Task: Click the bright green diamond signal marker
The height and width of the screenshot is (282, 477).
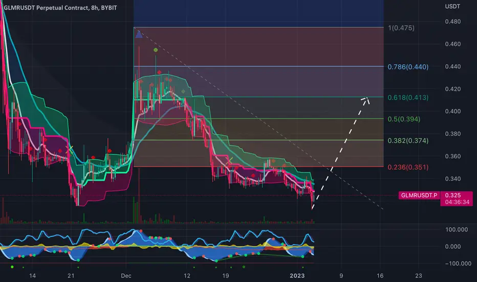Action: point(156,50)
